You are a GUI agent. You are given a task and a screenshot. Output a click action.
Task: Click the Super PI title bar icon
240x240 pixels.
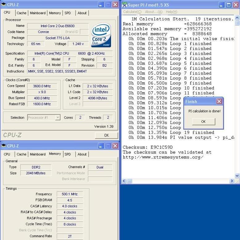(x=124, y=5)
